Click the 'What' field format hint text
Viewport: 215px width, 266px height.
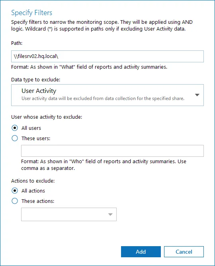tap(89, 67)
